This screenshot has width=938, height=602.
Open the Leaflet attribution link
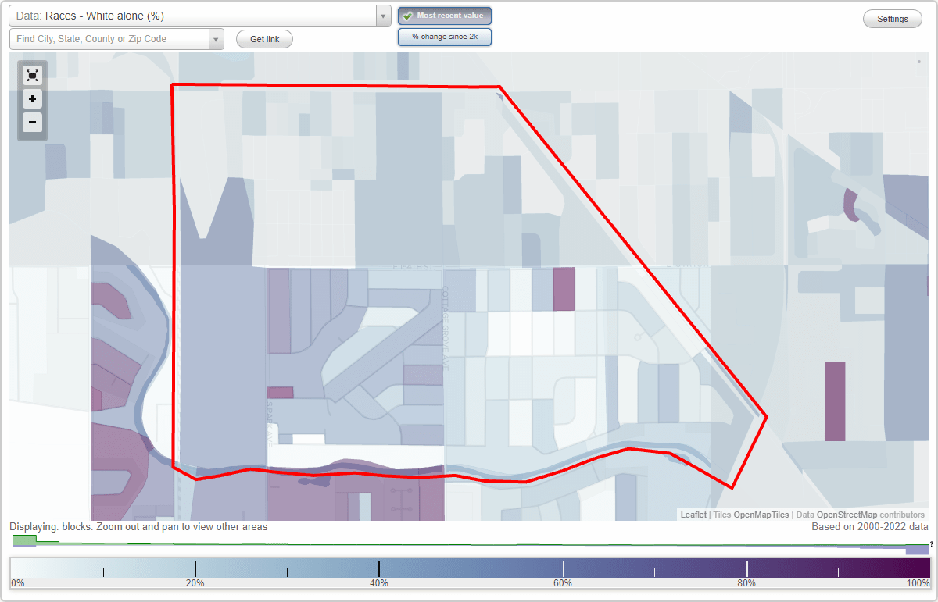tap(693, 515)
